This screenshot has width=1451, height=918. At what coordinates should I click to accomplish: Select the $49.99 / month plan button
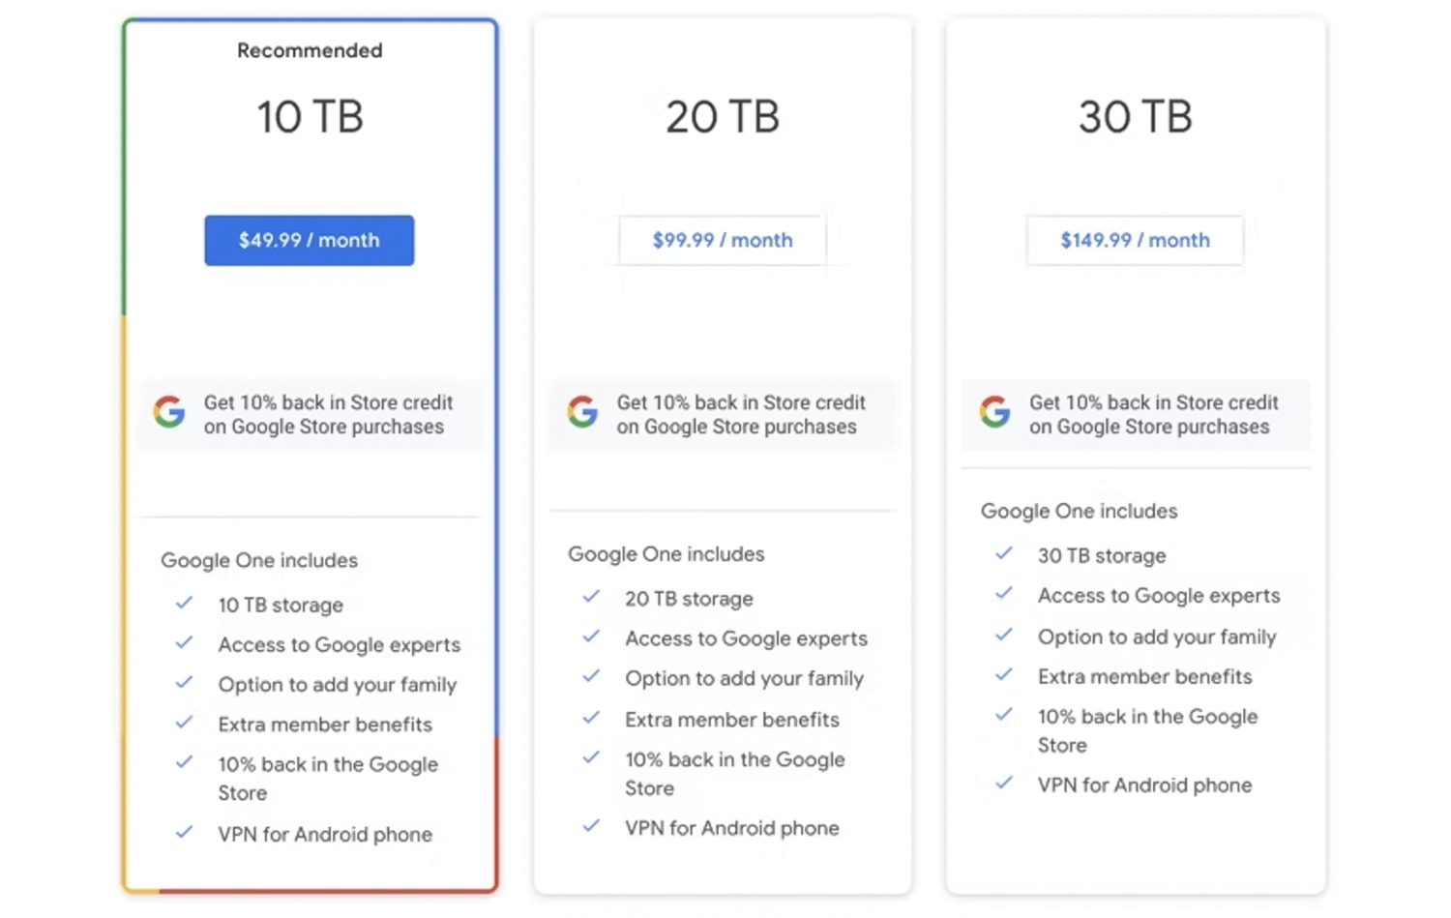click(309, 240)
